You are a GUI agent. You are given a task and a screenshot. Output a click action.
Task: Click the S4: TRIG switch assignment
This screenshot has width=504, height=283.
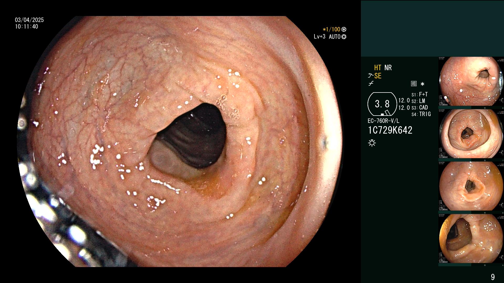(421, 114)
